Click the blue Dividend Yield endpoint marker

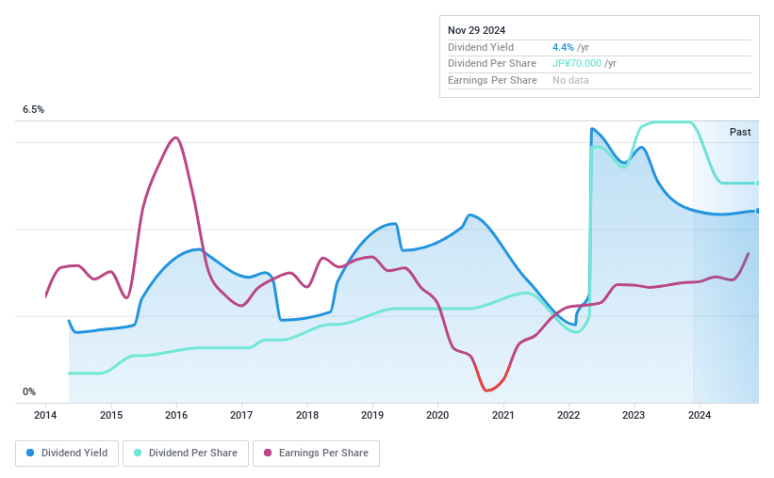[758, 211]
